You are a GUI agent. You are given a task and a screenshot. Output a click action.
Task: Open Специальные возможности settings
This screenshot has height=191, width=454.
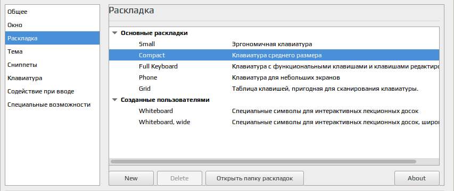pyautogui.click(x=52, y=105)
